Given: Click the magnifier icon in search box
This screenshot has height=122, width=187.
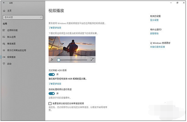Looking at the screenshot, I should 41,17.
